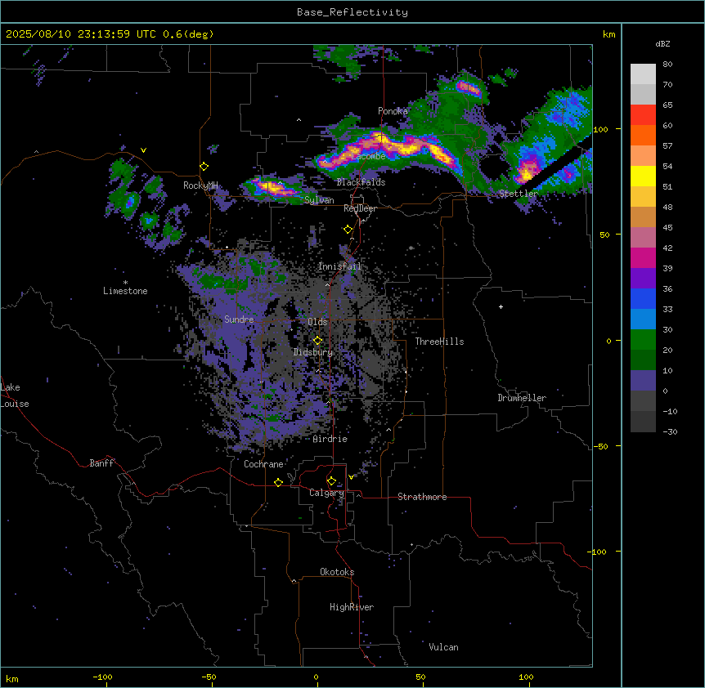Select the Sundre label

pos(239,319)
